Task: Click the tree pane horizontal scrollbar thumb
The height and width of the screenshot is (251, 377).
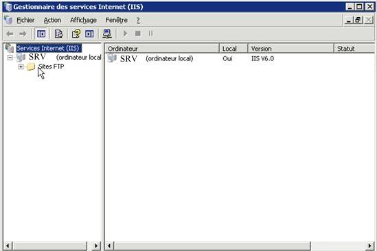Action: click(x=49, y=246)
